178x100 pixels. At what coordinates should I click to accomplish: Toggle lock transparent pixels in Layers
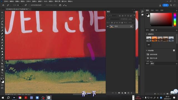click(x=112, y=23)
